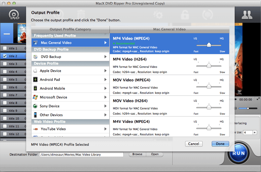Select MP4 Video (H264) profile
This screenshot has height=172, width=261.
coord(169,65)
